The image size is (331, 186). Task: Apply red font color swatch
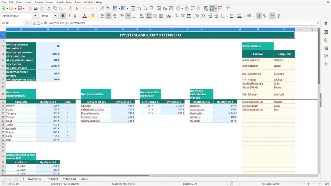(x=84, y=16)
